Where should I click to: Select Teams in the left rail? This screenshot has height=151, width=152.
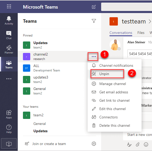pyautogui.click(x=9, y=64)
